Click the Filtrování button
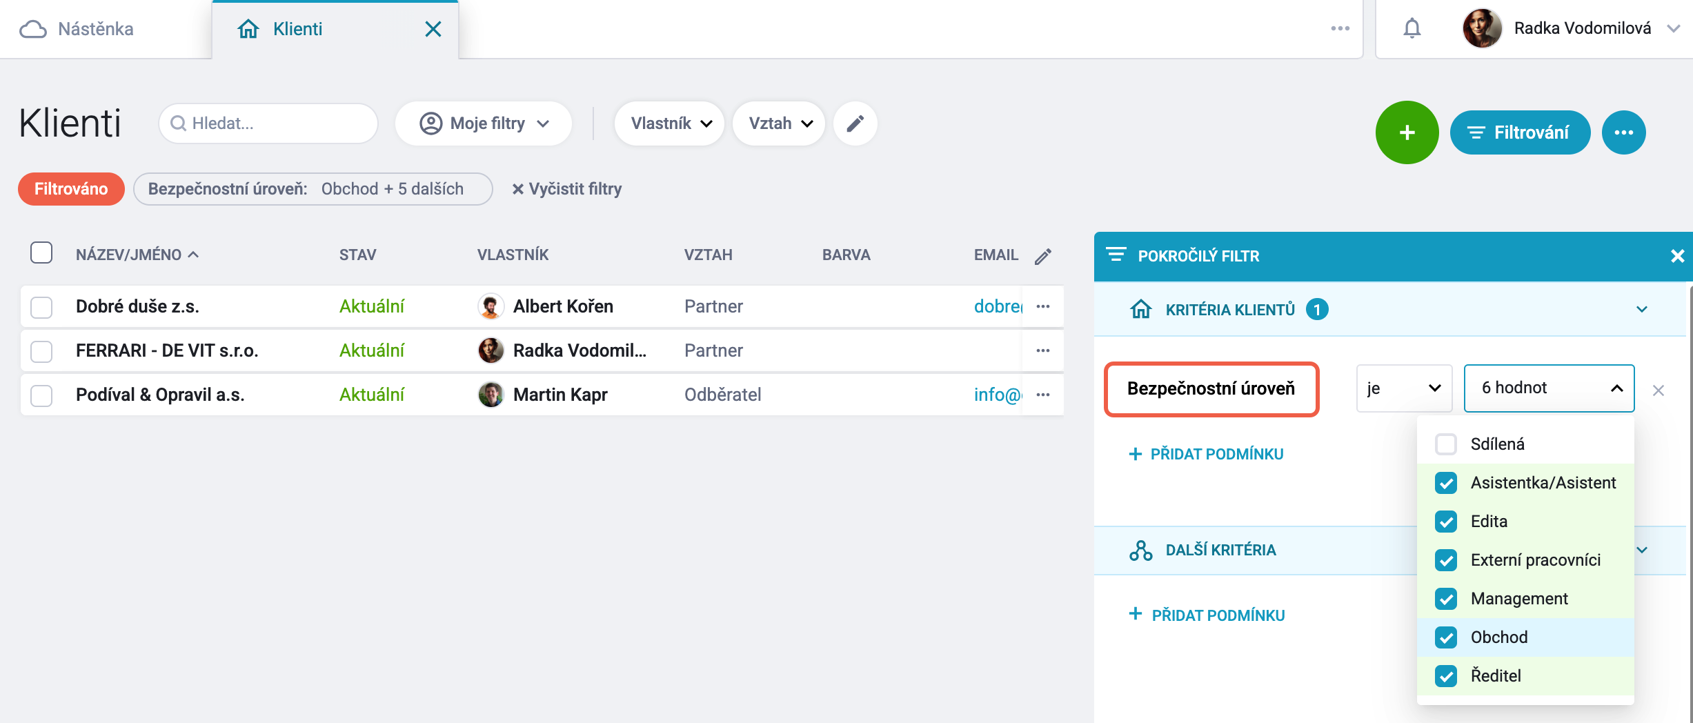The image size is (1693, 723). tap(1520, 132)
